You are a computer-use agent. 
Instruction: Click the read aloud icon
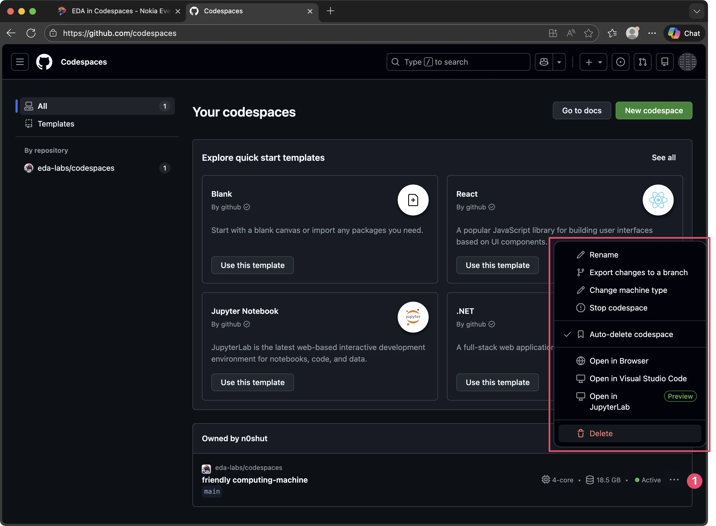pyautogui.click(x=571, y=33)
